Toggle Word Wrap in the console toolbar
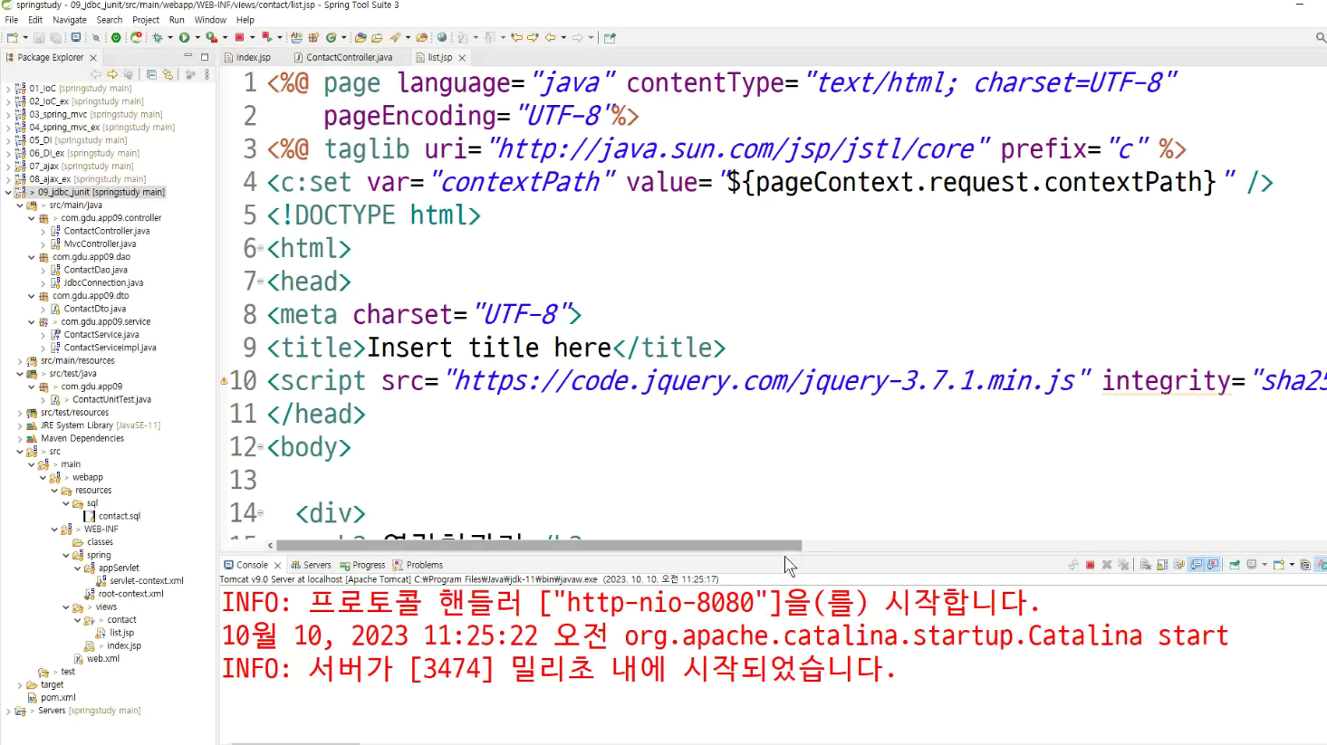1327x745 pixels. click(x=1179, y=565)
